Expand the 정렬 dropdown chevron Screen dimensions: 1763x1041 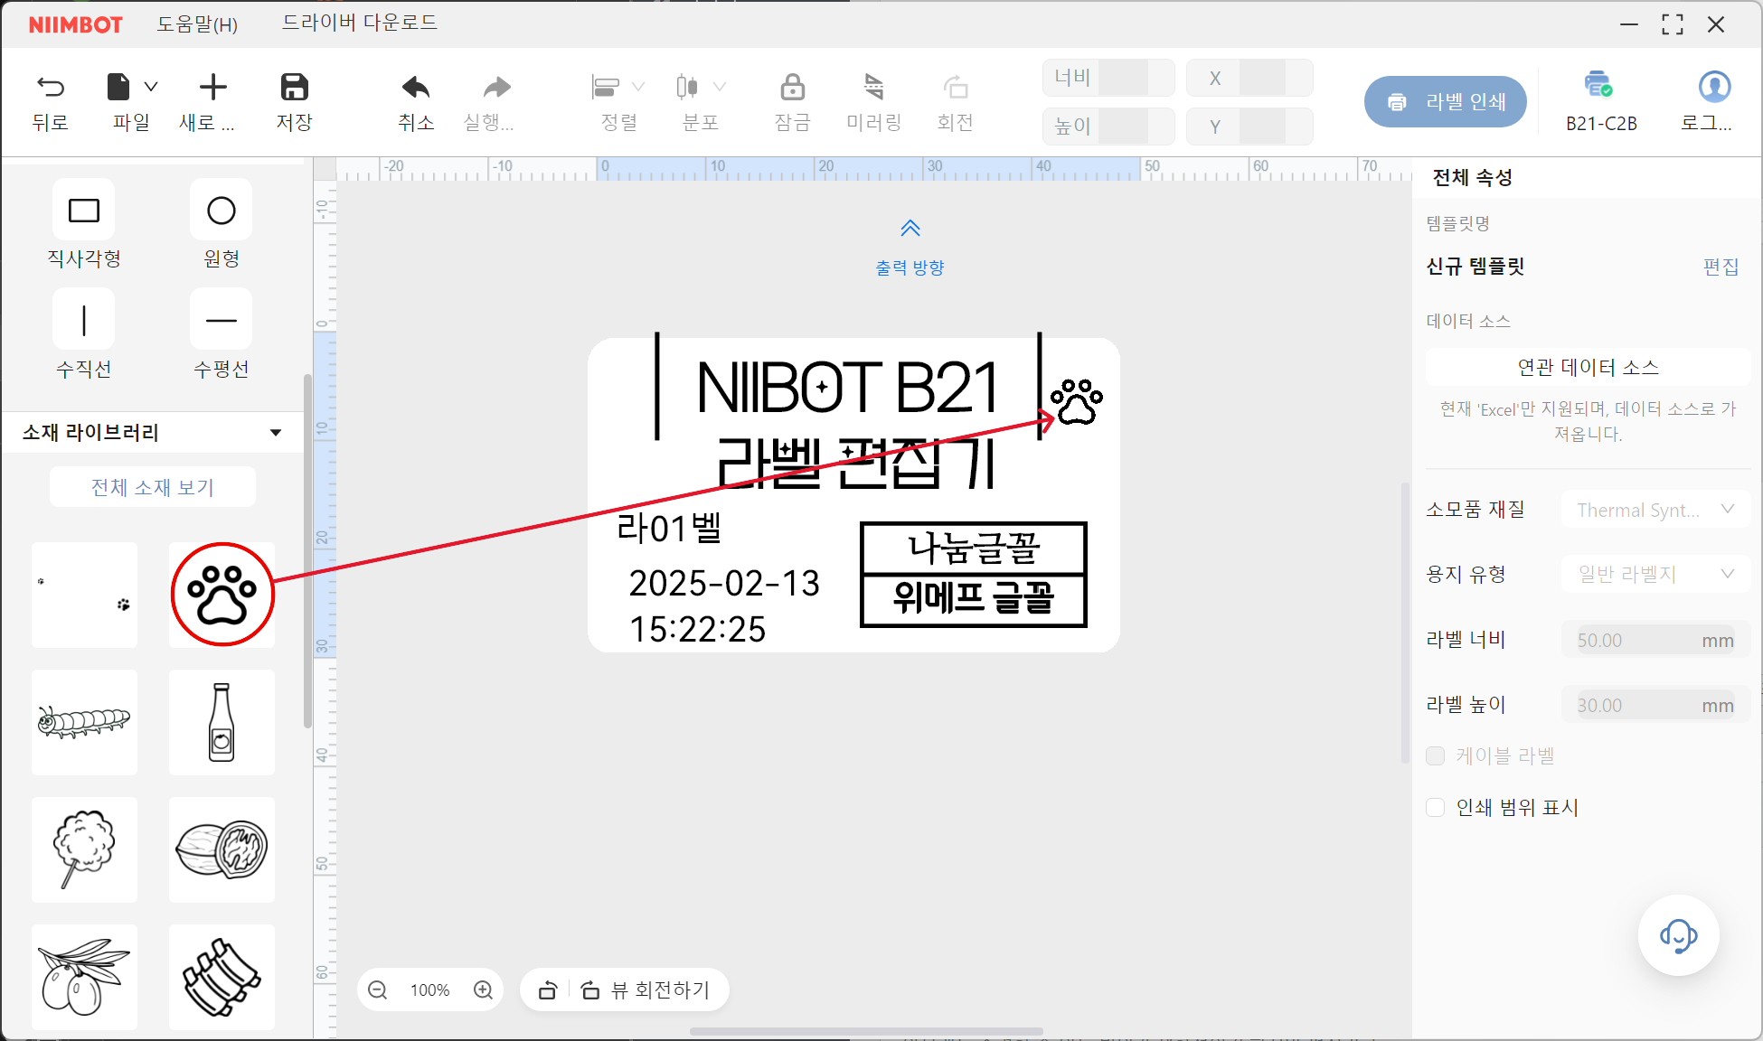pos(638,87)
